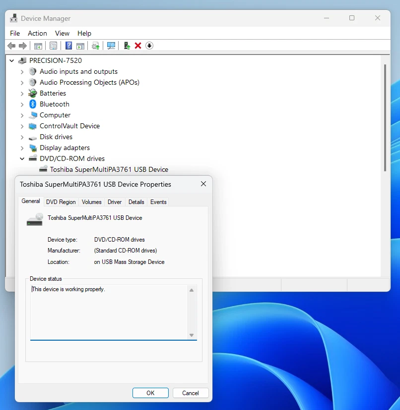
Task: Open the Action menu
Action: pyautogui.click(x=37, y=33)
